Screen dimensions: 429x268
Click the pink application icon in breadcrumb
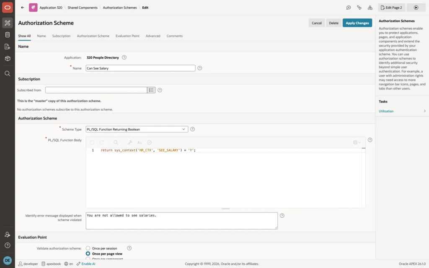click(33, 8)
